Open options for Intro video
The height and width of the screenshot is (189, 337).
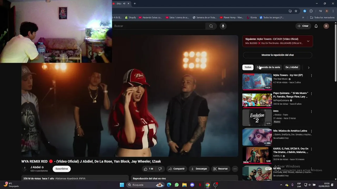311,112
